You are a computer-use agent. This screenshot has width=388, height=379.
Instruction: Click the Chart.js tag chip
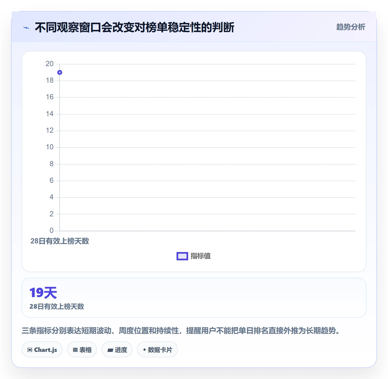[x=42, y=350]
